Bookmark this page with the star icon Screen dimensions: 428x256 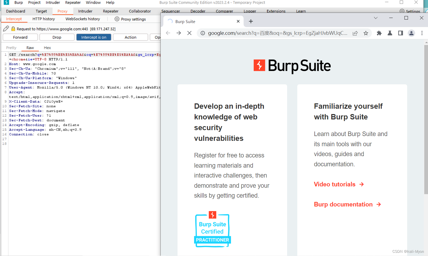pos(366,33)
